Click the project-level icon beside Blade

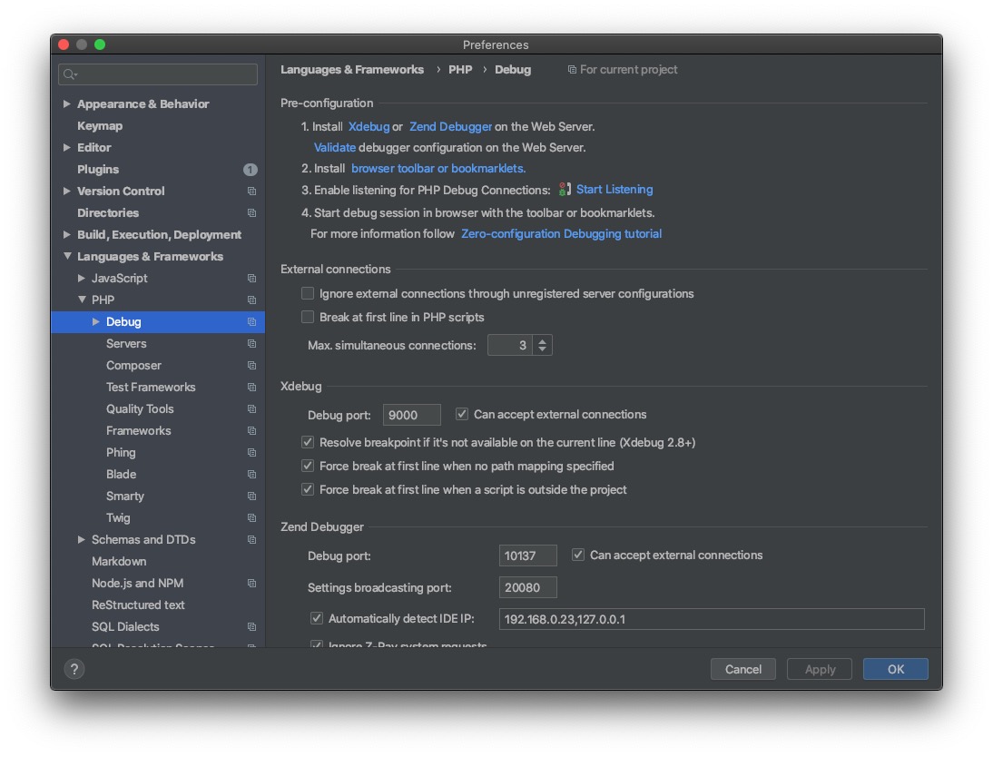251,475
